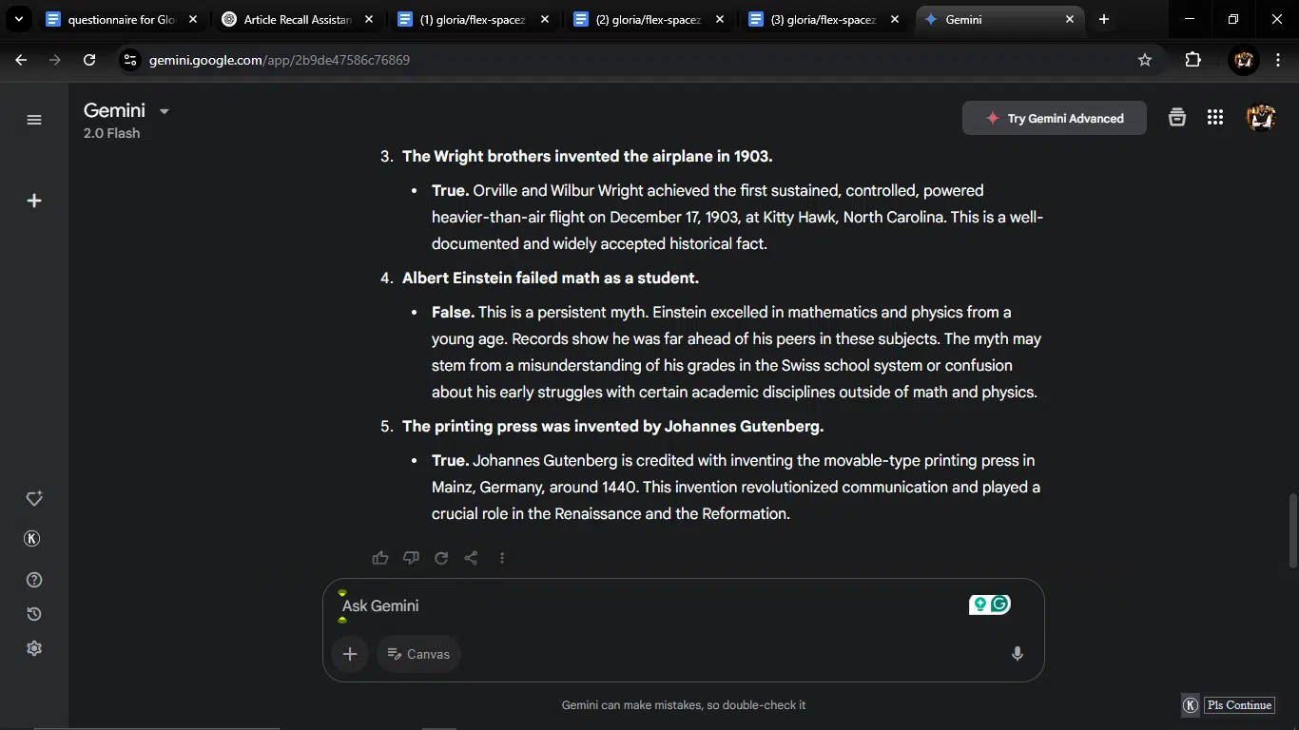Click the Grammarly icon in prompt box
The image size is (1299, 730).
coord(999,604)
